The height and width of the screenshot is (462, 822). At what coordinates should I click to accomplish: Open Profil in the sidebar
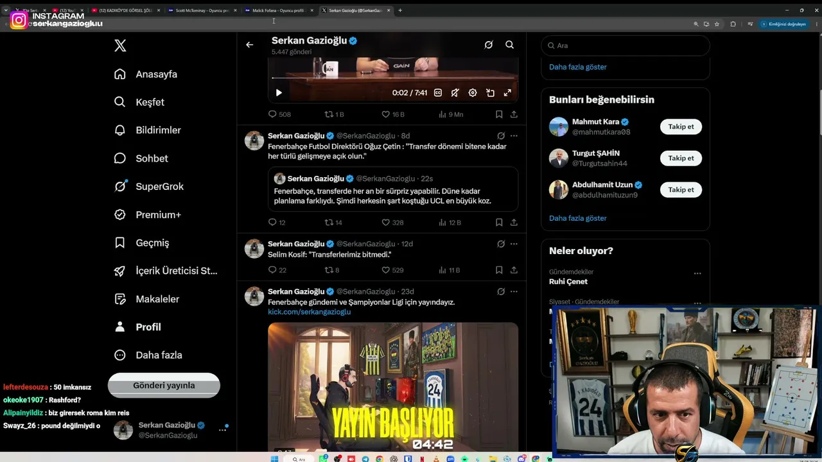[x=137, y=327]
